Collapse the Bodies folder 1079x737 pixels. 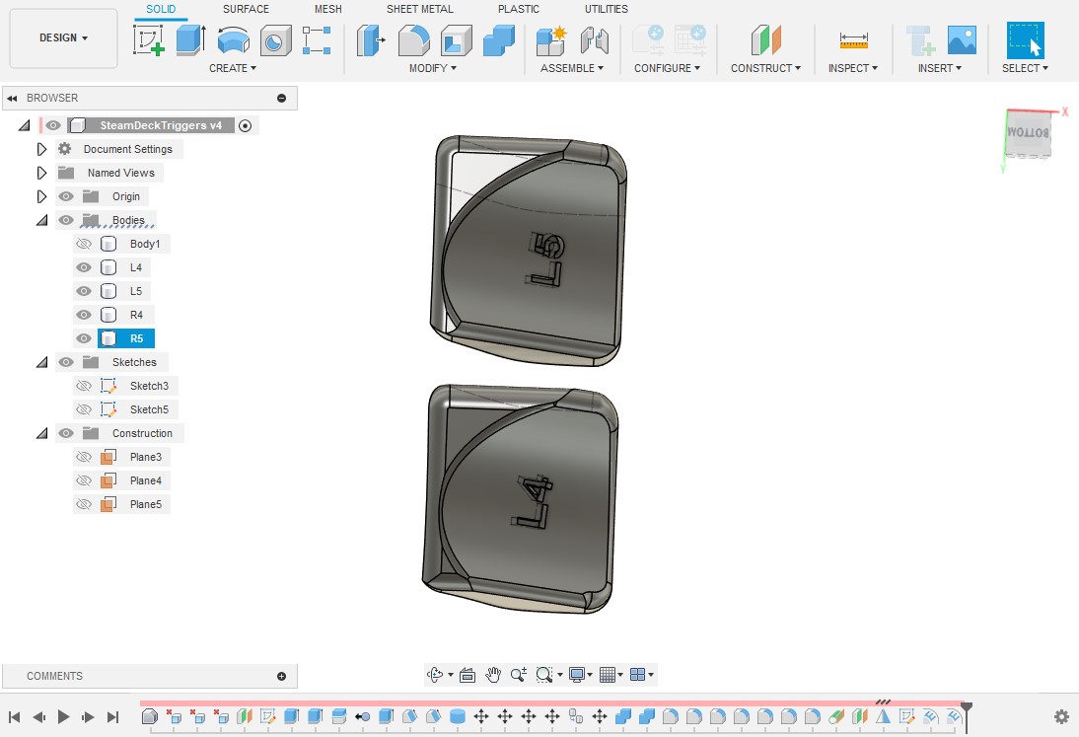pos(41,220)
